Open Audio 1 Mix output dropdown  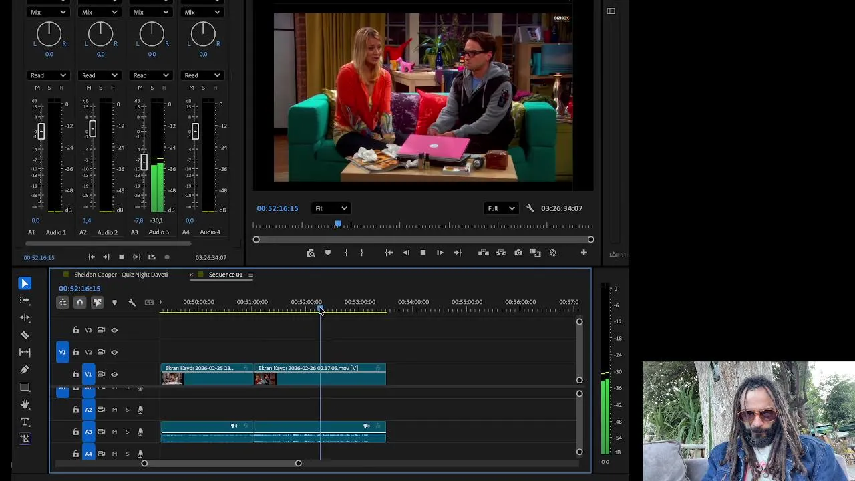49,12
